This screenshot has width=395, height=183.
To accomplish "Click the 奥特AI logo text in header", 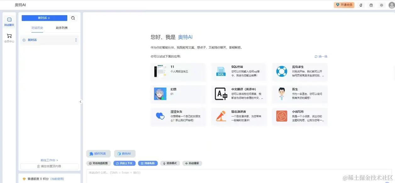I will point(20,5).
